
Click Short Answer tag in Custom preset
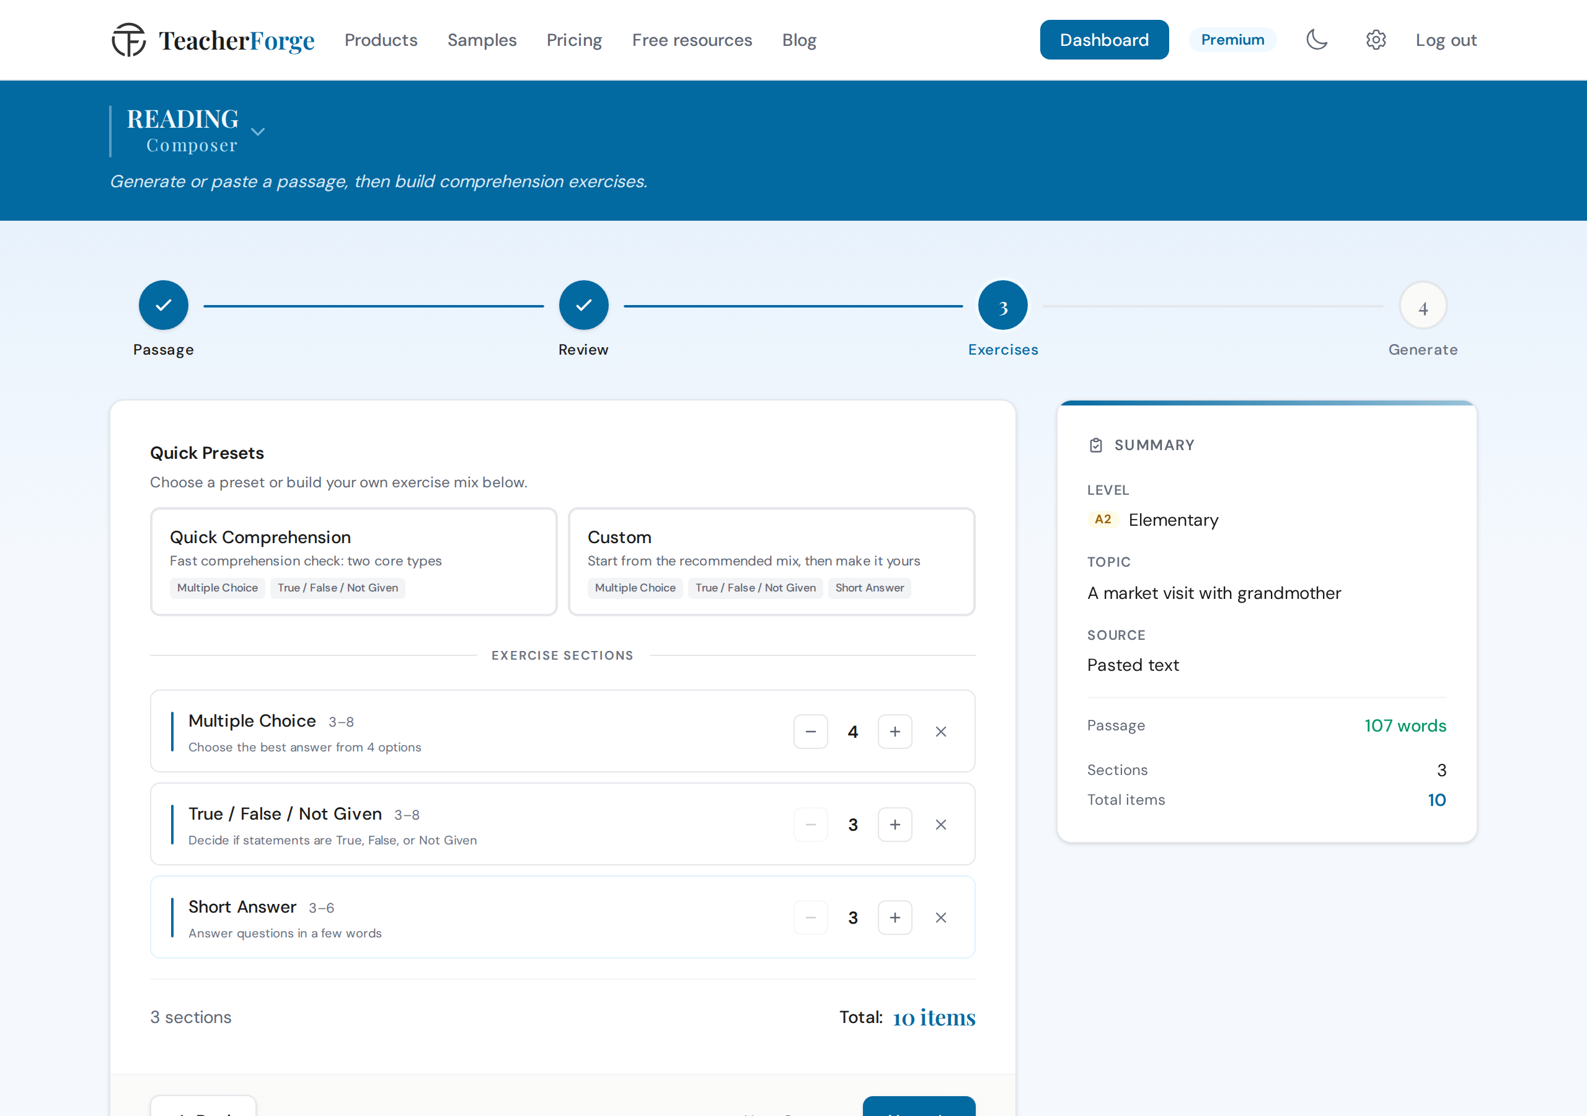tap(869, 588)
